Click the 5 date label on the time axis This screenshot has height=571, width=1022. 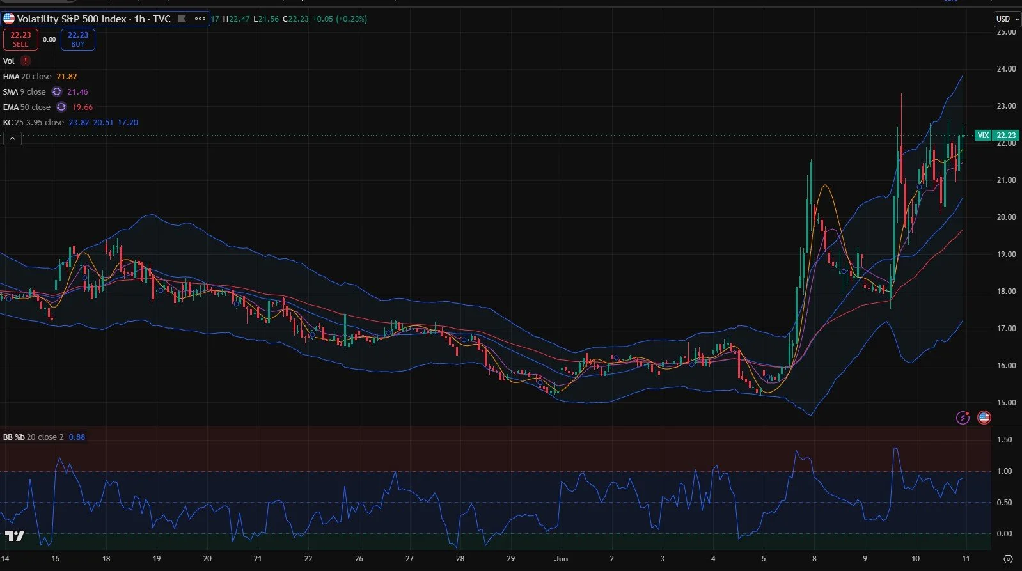point(764,559)
